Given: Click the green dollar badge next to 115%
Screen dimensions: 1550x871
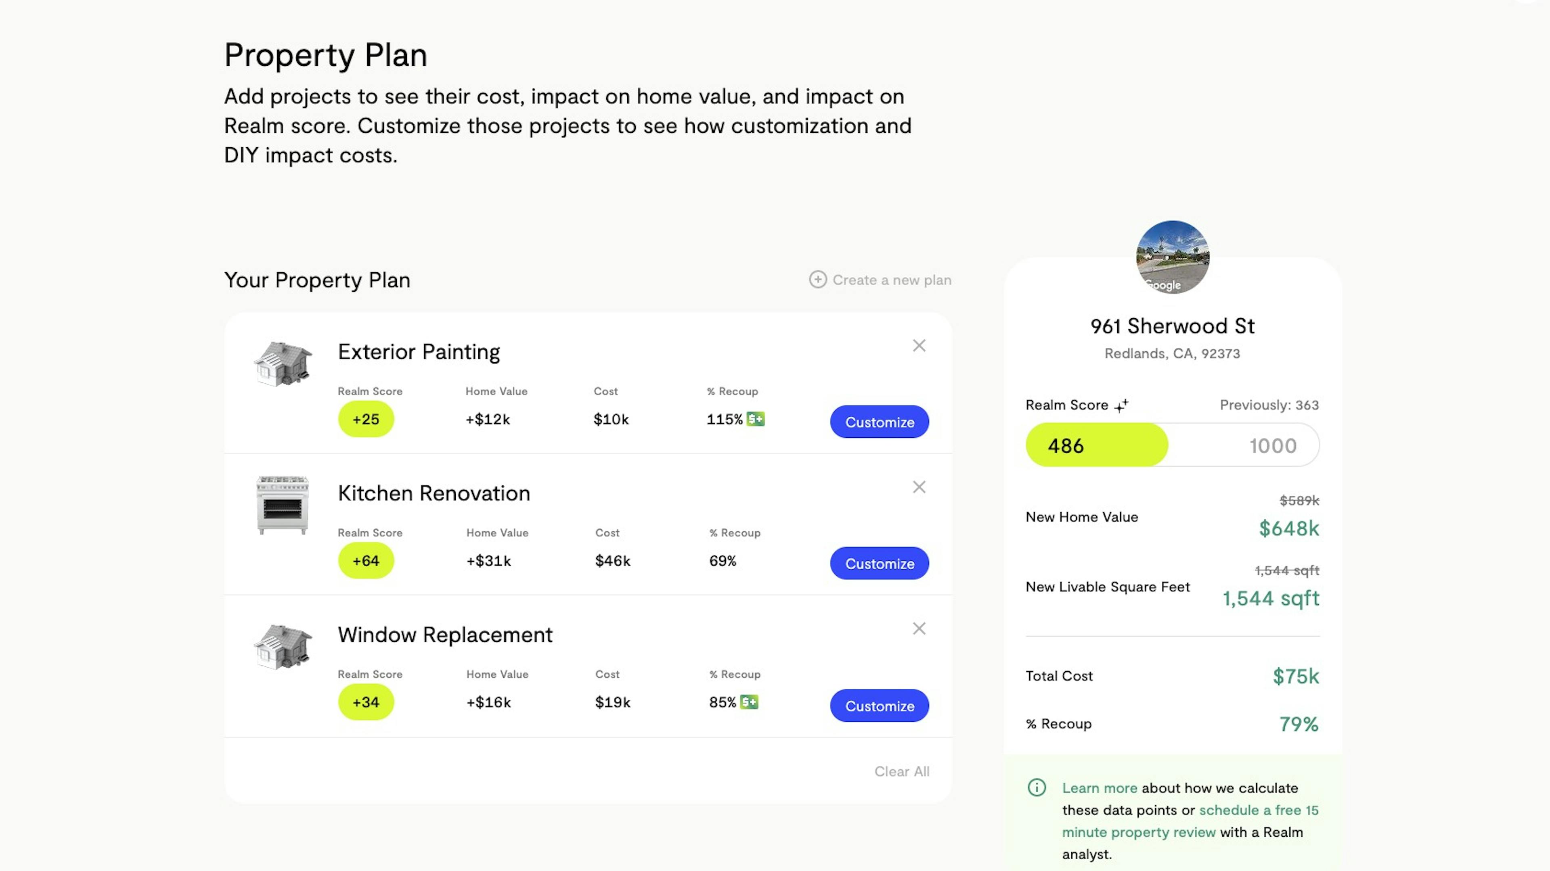Looking at the screenshot, I should [x=756, y=419].
